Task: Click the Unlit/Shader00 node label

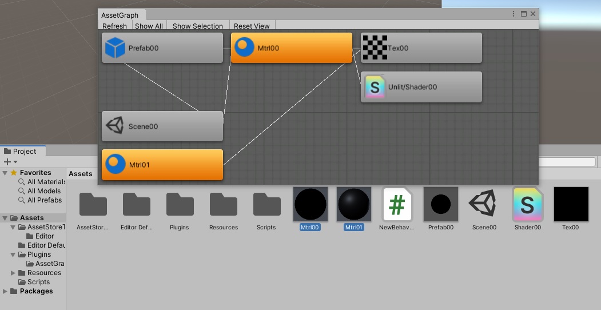Action: pos(412,87)
